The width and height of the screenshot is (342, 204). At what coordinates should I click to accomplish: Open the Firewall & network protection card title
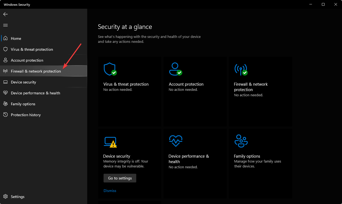251,87
